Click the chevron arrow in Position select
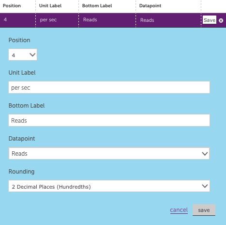 click(32, 55)
